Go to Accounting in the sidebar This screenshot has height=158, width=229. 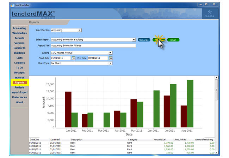click(19, 28)
